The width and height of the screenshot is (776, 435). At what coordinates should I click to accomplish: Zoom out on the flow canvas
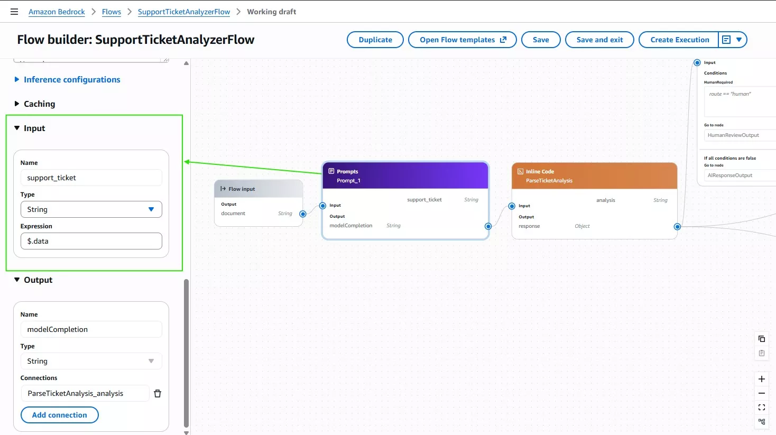(762, 393)
